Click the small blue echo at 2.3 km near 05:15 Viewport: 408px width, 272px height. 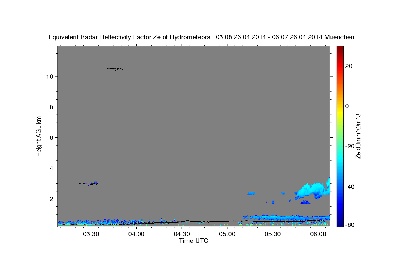click(251, 193)
